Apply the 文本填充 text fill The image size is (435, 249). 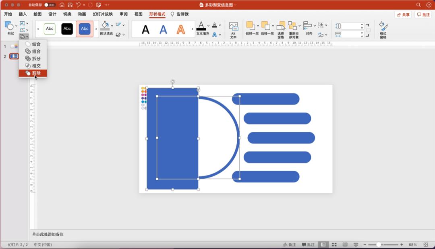201,26
